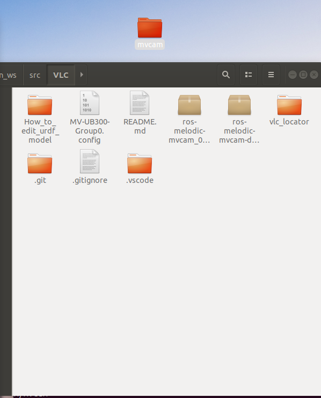Click the .gitignore file name text
This screenshot has height=398, width=321.
tap(90, 180)
